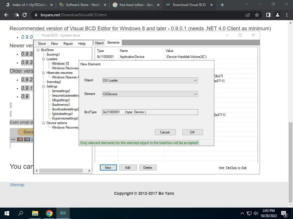The image size is (293, 219).
Task: Collapse the Device options node
Action: pos(43,123)
